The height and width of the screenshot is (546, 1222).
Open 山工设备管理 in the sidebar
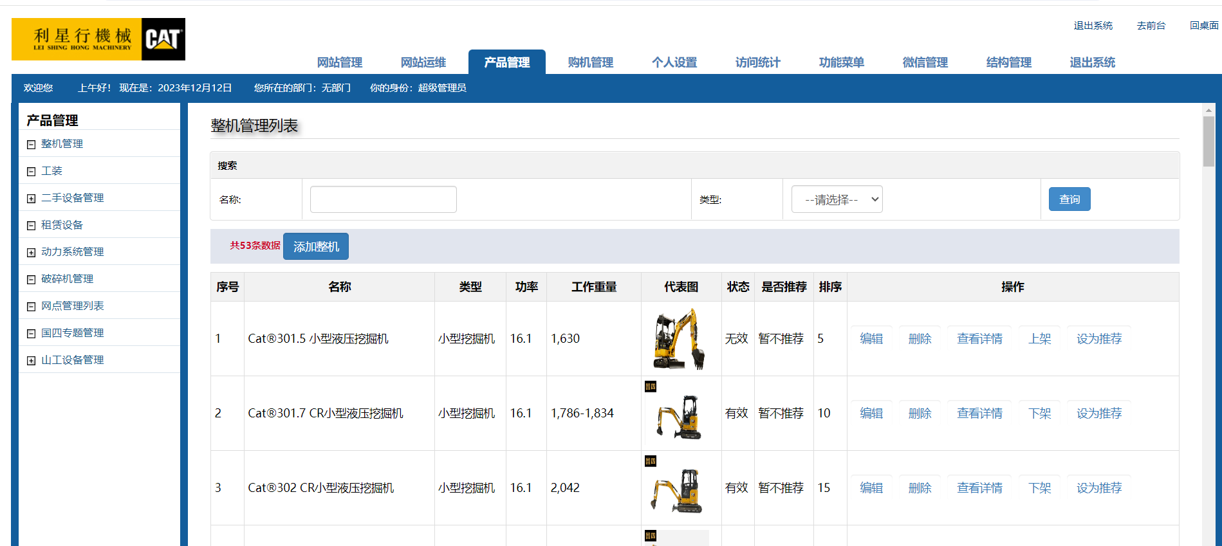point(72,360)
